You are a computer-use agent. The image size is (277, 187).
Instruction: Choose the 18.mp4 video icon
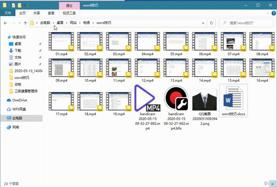(90, 102)
